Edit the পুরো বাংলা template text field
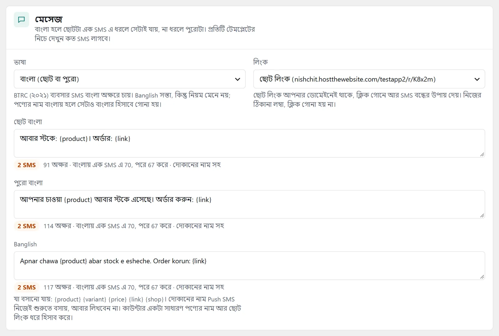Viewport: 499px width, 336px height. (249, 205)
